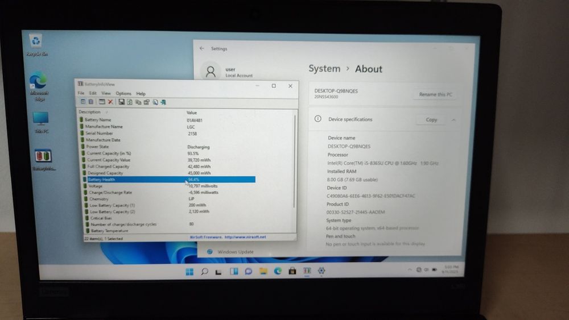Select the Low Battery Capacity (1) row
Screen dimensions: 569x320
pyautogui.click(x=170, y=205)
